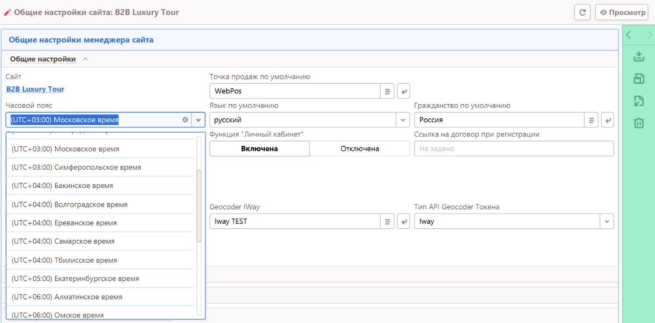Set Личный кабинет to Включена

pyautogui.click(x=259, y=149)
